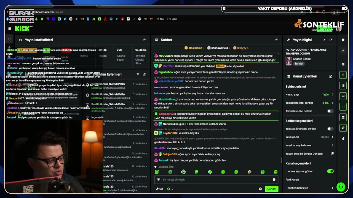This screenshot has width=353, height=198.
Task: Click the Gmail bookmark icon
Action: click(x=82, y=19)
